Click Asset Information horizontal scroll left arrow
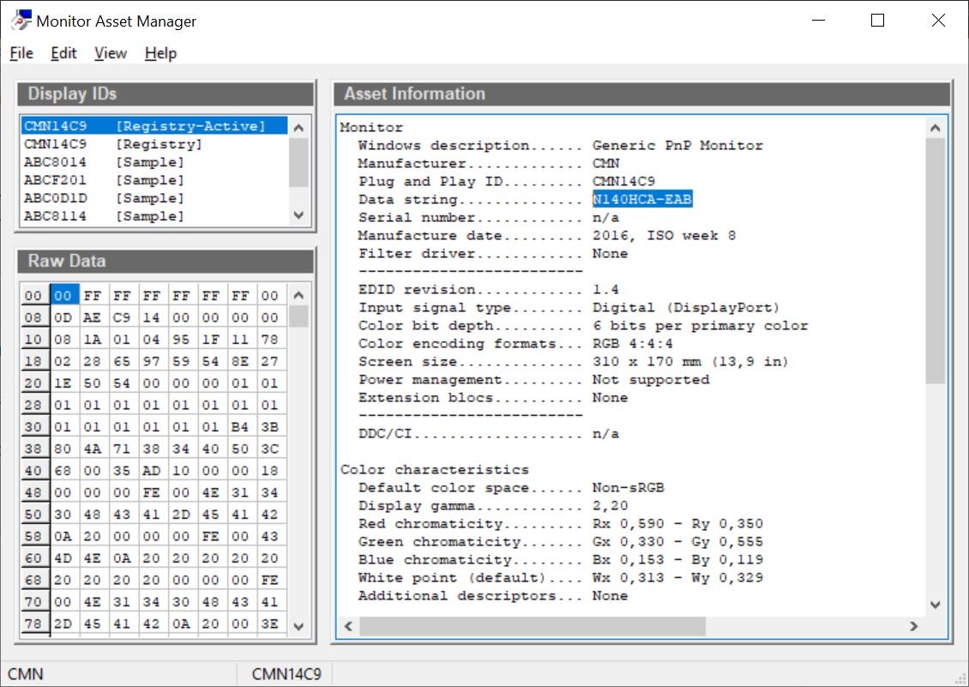 point(348,626)
